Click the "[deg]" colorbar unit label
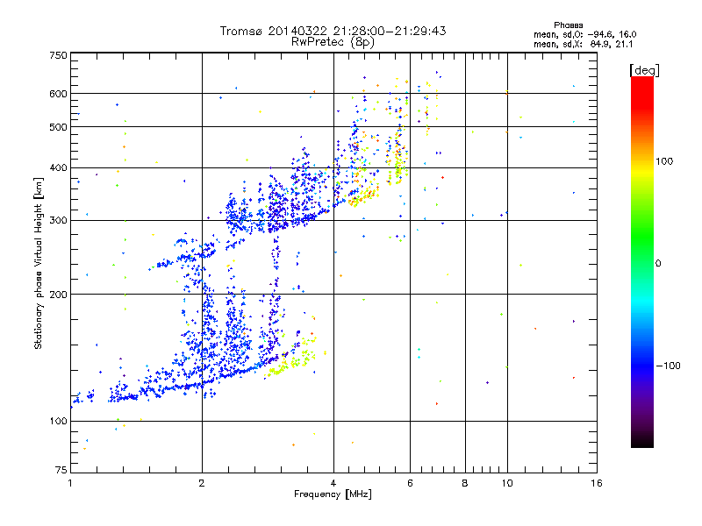Image resolution: width=702 pixels, height=526 pixels. [x=644, y=70]
